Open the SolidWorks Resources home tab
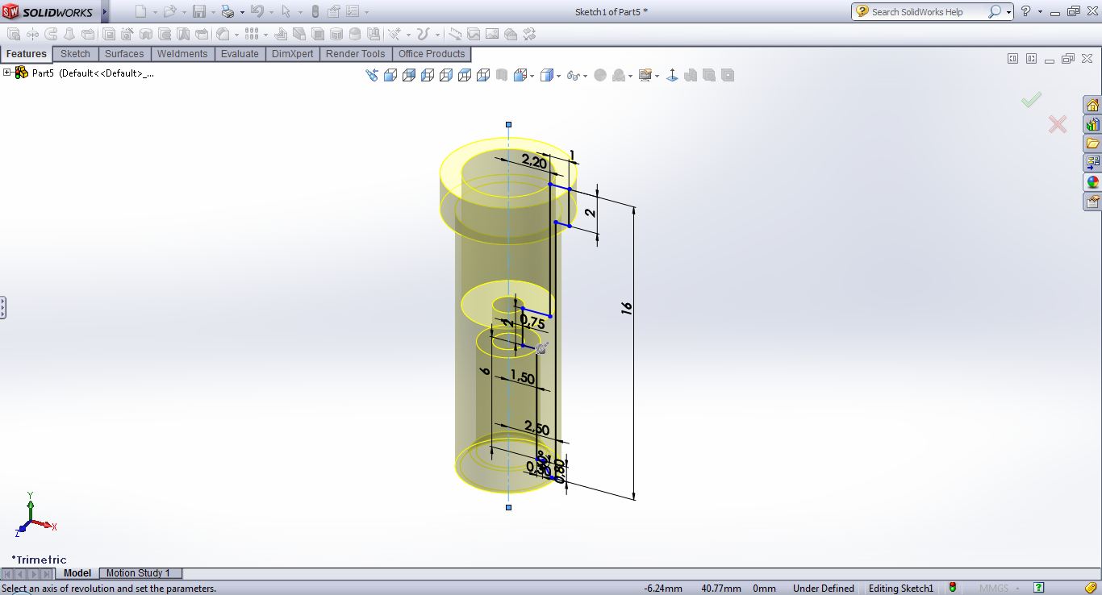The height and width of the screenshot is (595, 1102). 1092,106
